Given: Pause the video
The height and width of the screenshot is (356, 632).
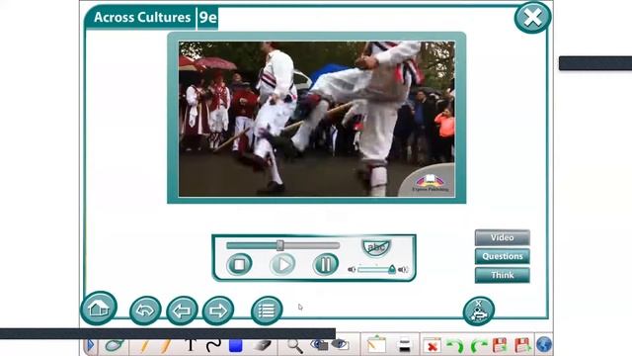Looking at the screenshot, I should [x=326, y=265].
